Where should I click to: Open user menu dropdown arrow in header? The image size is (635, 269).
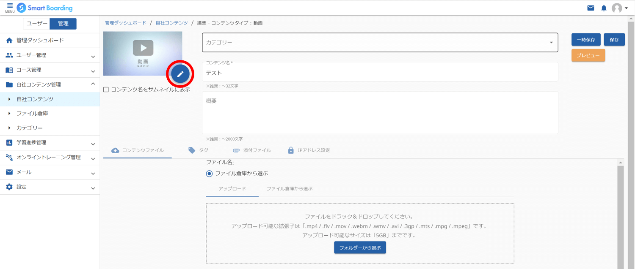coord(626,8)
